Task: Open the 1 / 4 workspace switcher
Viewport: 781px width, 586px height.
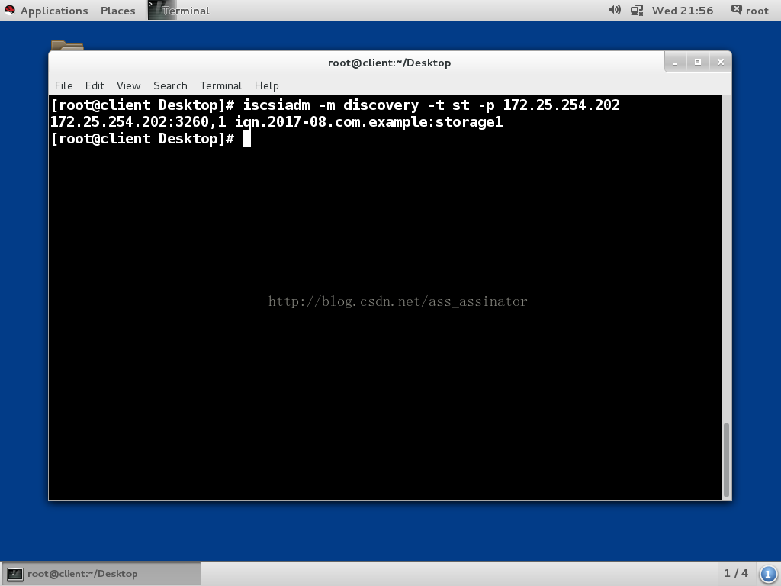Action: coord(736,574)
